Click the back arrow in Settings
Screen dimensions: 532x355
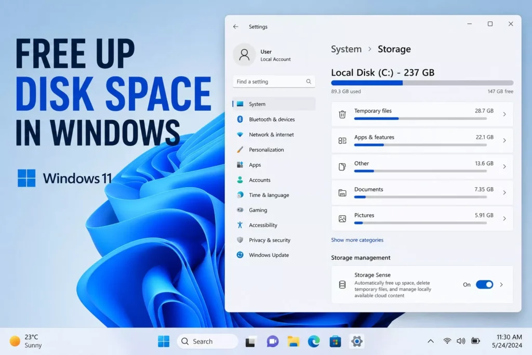[235, 27]
